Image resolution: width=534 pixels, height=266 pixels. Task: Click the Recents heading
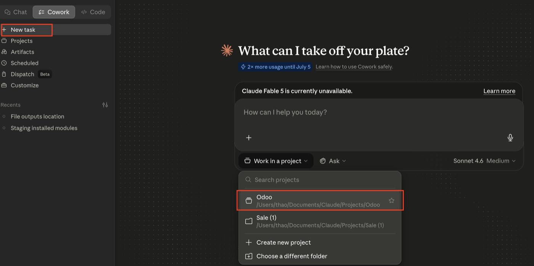click(x=11, y=105)
